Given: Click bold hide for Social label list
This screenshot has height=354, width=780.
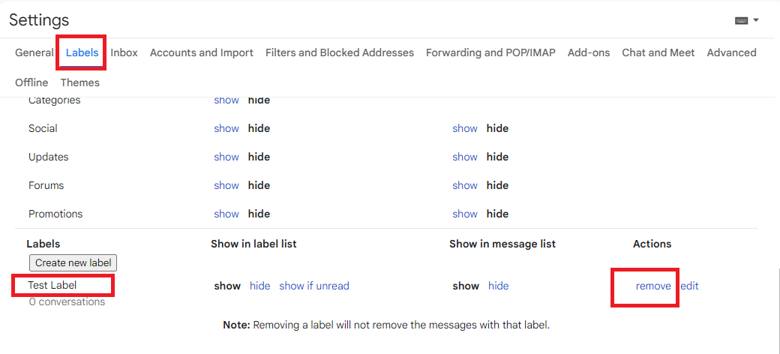Looking at the screenshot, I should point(259,128).
